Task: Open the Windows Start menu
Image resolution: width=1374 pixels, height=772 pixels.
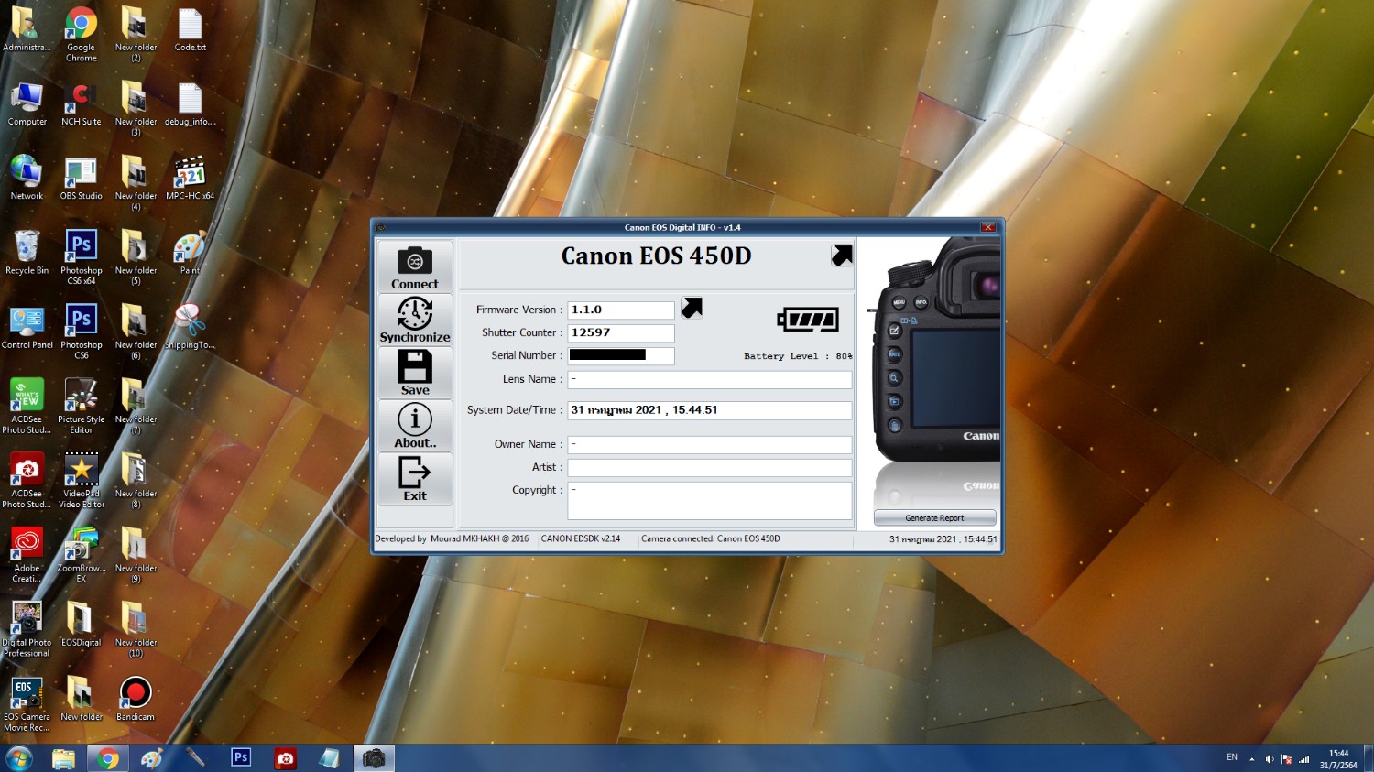Action: (x=19, y=758)
